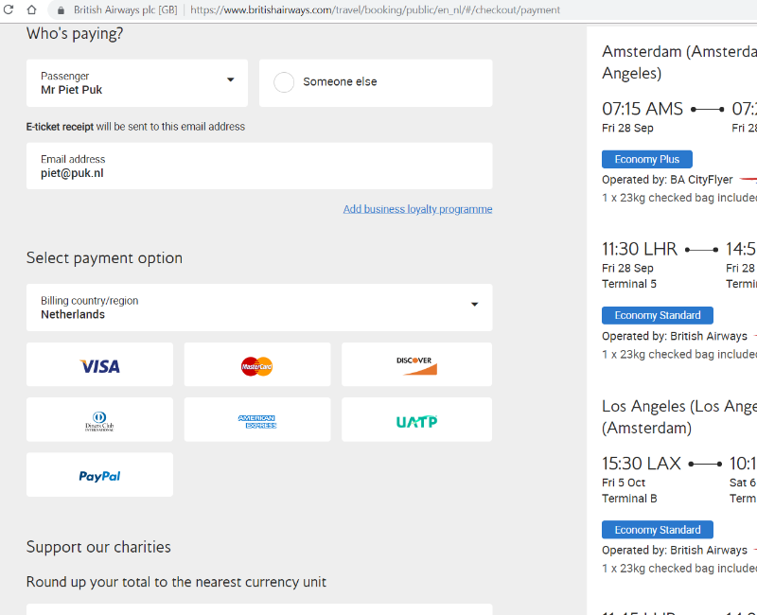This screenshot has width=757, height=615.
Task: Pay using PayPal
Action: click(x=99, y=475)
